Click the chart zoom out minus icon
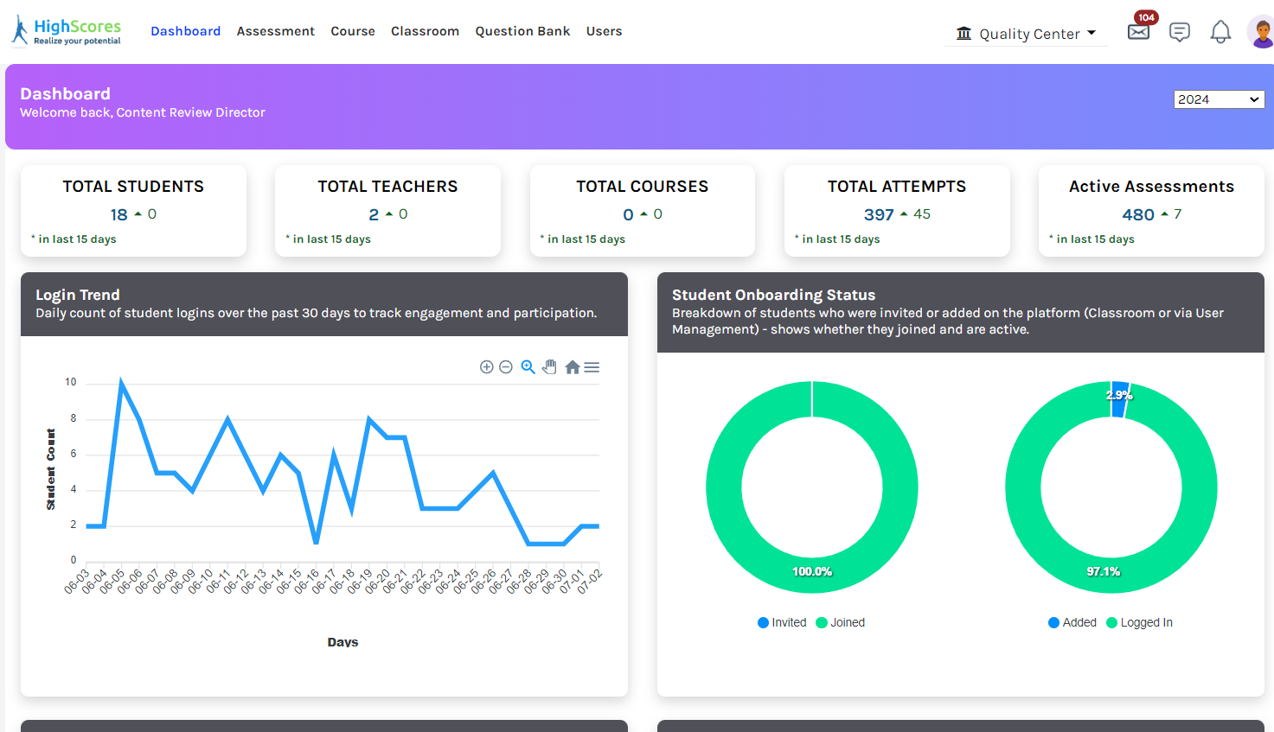Screen dimensions: 1274x732 tap(506, 367)
